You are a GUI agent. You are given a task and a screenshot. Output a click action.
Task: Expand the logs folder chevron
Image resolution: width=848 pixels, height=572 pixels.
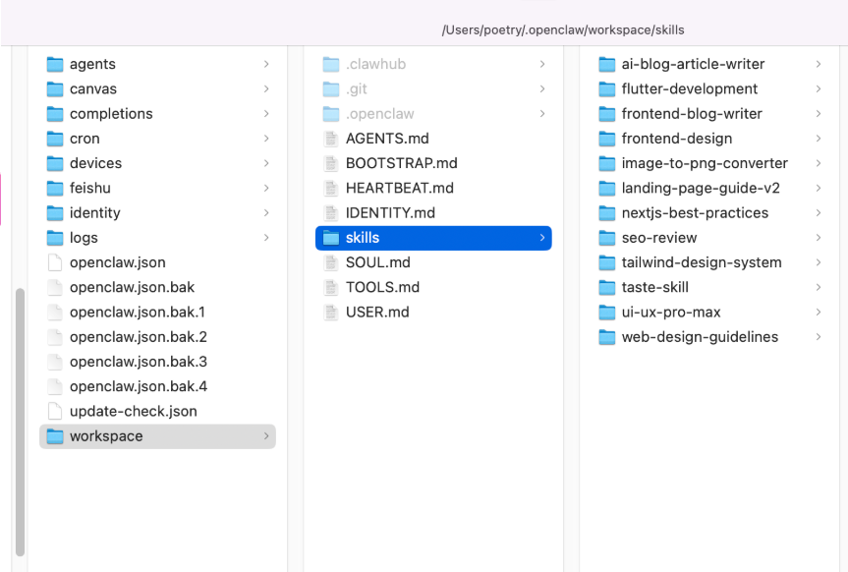266,238
